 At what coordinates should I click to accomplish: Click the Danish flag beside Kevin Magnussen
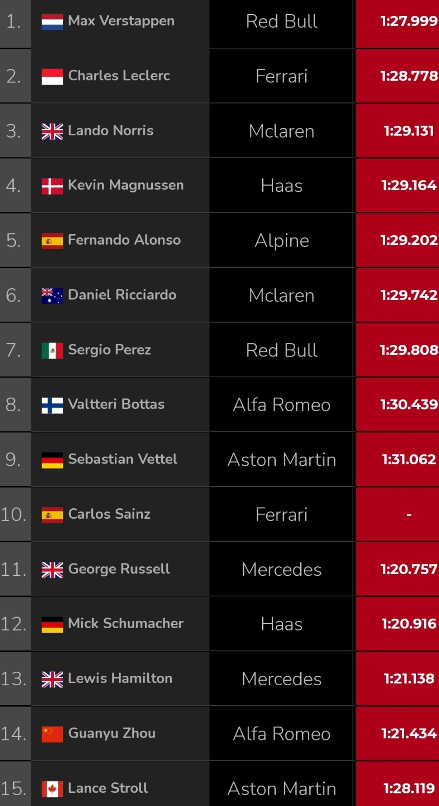tap(52, 186)
